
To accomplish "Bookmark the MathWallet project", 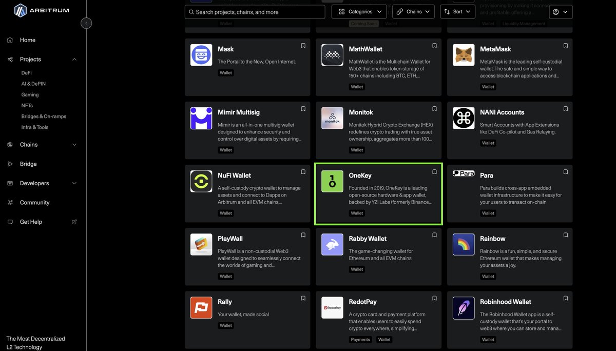I will 434,46.
